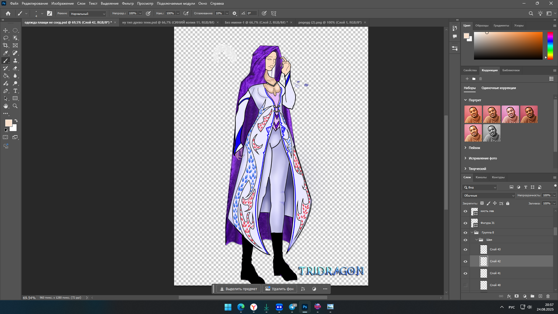Open the Фильтр menu
This screenshot has width=558, height=314.
pyautogui.click(x=128, y=3)
